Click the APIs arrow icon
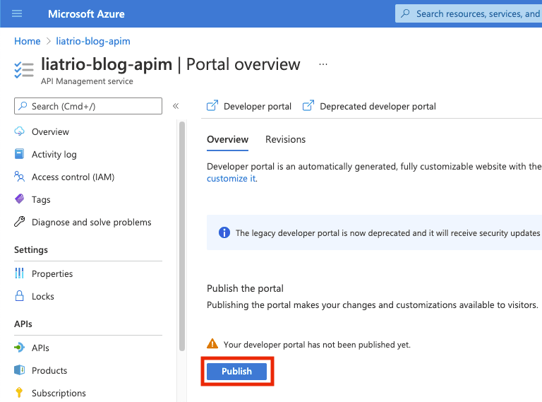This screenshot has height=402, width=542. point(19,348)
